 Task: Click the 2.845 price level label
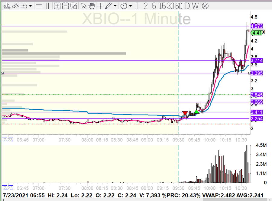[x=257, y=95]
